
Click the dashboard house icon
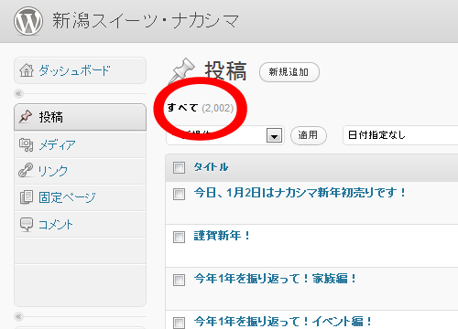(27, 70)
